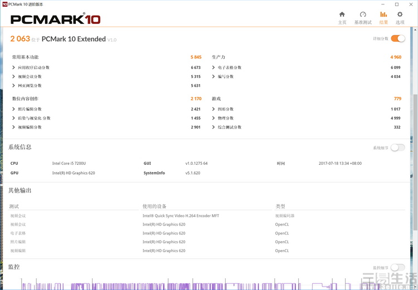Viewport: 418px width, 290px height.
Task: Click the PCMark 10 title bar app icon
Action: (5, 4)
